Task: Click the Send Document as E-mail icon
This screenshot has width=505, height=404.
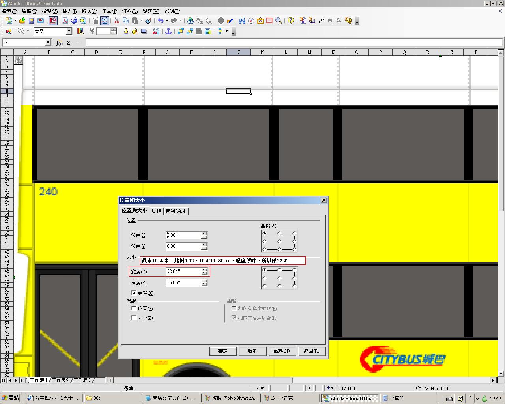Action: [x=41, y=21]
